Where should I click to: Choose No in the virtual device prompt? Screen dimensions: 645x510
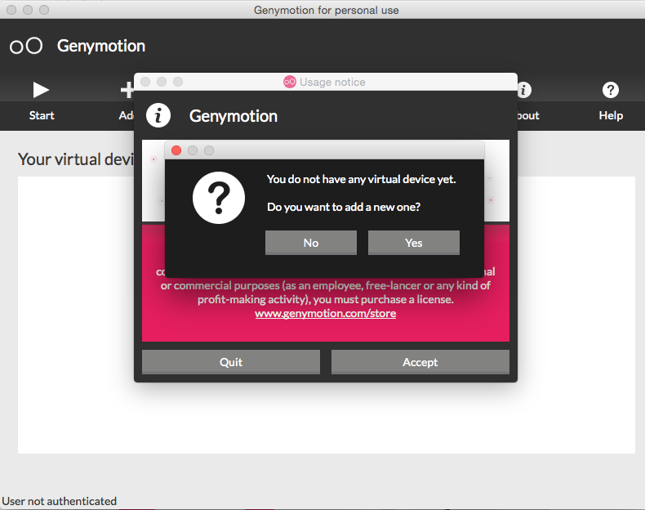(x=310, y=243)
